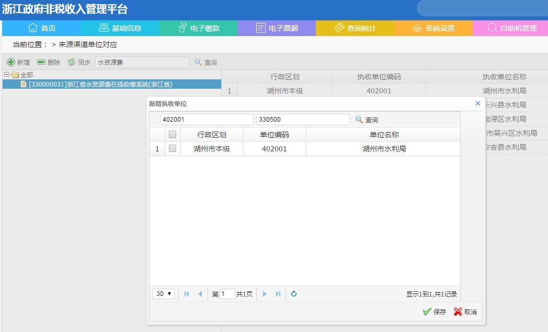The height and width of the screenshot is (332, 548).
Task: Click the 新增 add button in toolbar
Action: 18,62
